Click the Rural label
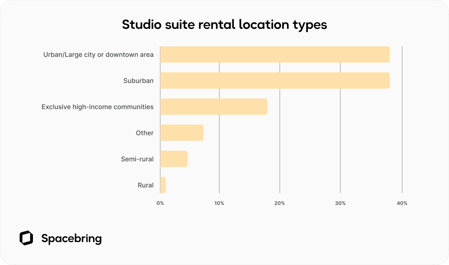The image size is (449, 265). tap(145, 185)
